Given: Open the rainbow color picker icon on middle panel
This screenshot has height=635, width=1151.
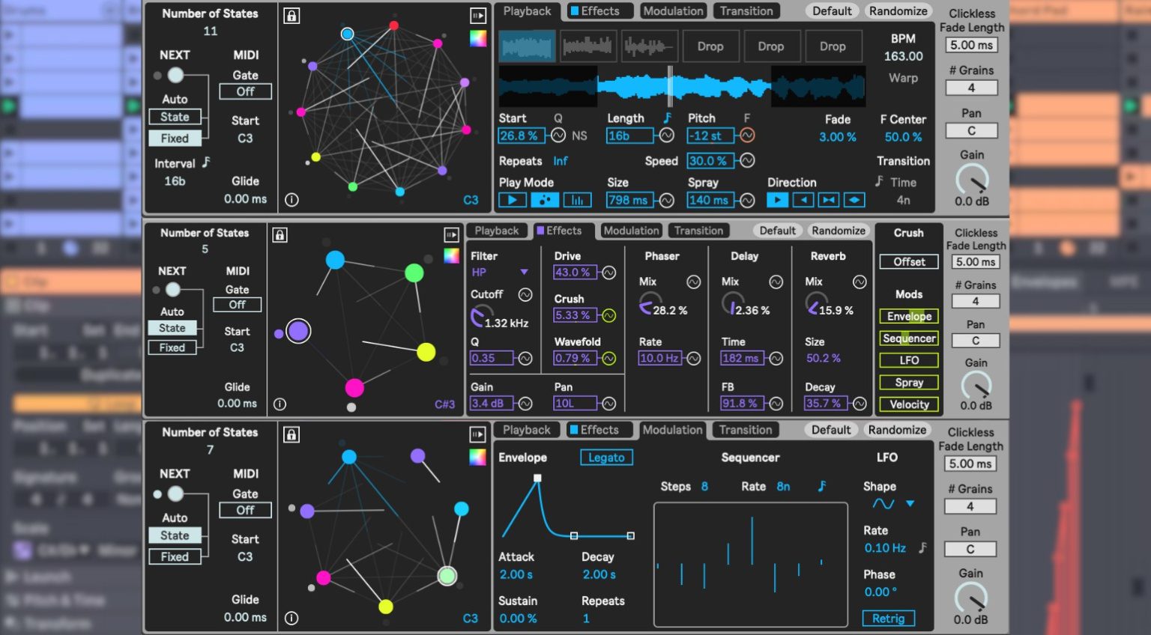Looking at the screenshot, I should [x=451, y=257].
